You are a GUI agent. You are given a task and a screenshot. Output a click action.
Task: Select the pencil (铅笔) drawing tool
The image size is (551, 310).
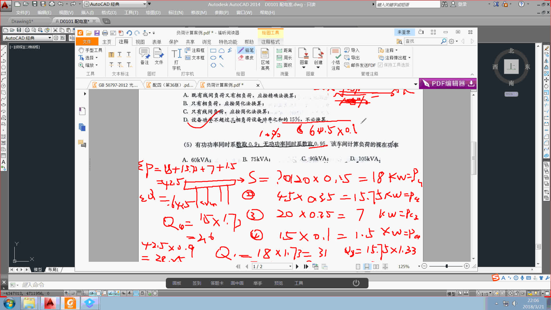(x=246, y=50)
